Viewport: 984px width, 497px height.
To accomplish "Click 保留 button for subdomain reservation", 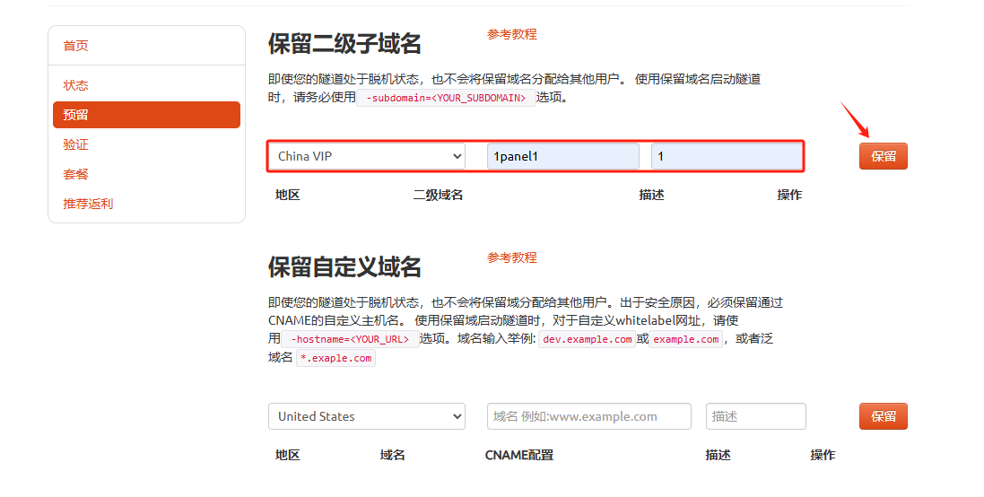I will 883,156.
